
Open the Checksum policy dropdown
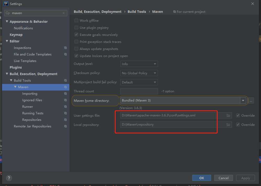tap(139, 73)
